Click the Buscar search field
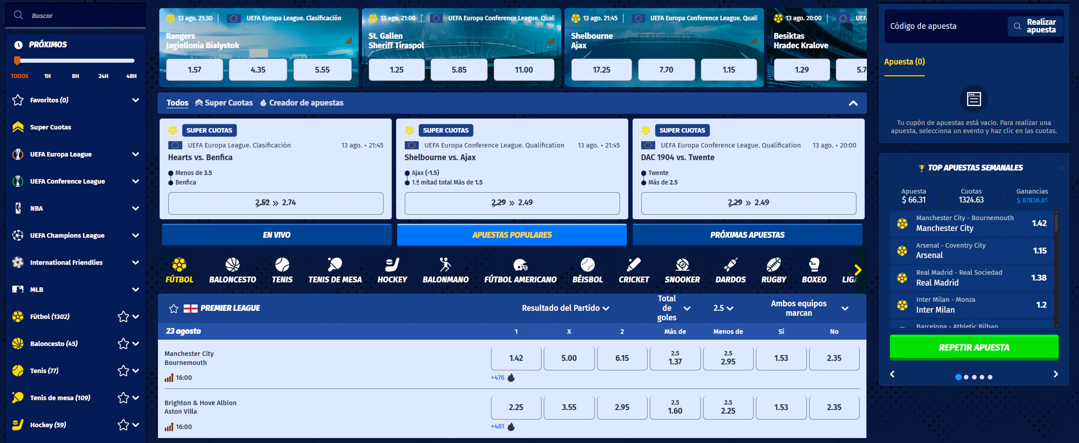Screen dimensions: 1079x443 pos(75,16)
